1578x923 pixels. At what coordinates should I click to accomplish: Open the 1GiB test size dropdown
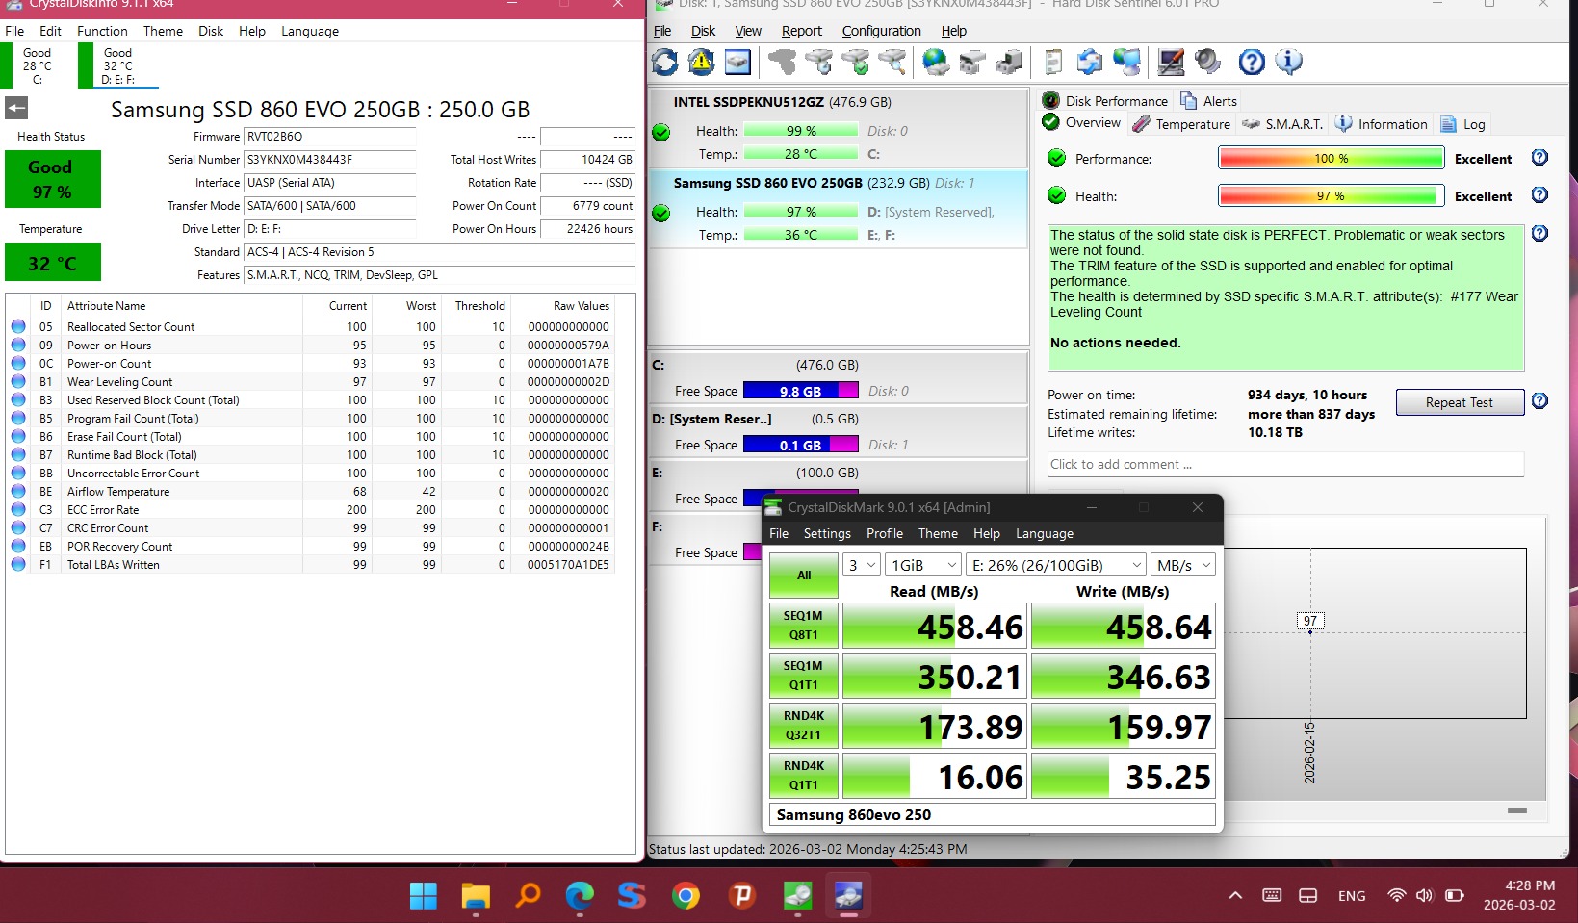pos(923,565)
